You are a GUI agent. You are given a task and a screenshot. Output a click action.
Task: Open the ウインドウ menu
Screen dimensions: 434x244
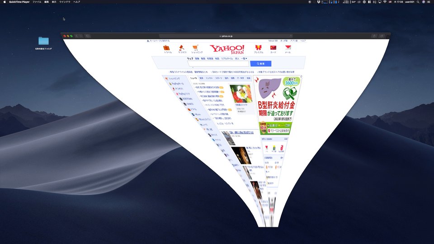pos(65,2)
